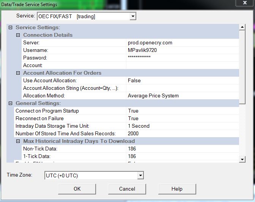The height and width of the screenshot is (202, 255).
Task: Toggle Reconnect on Failure True value
Action: (x=183, y=118)
